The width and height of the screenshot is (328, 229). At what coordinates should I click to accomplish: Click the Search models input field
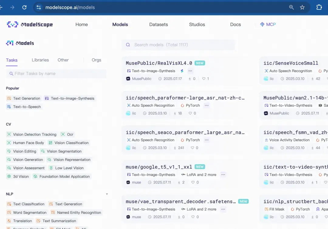[179, 45]
